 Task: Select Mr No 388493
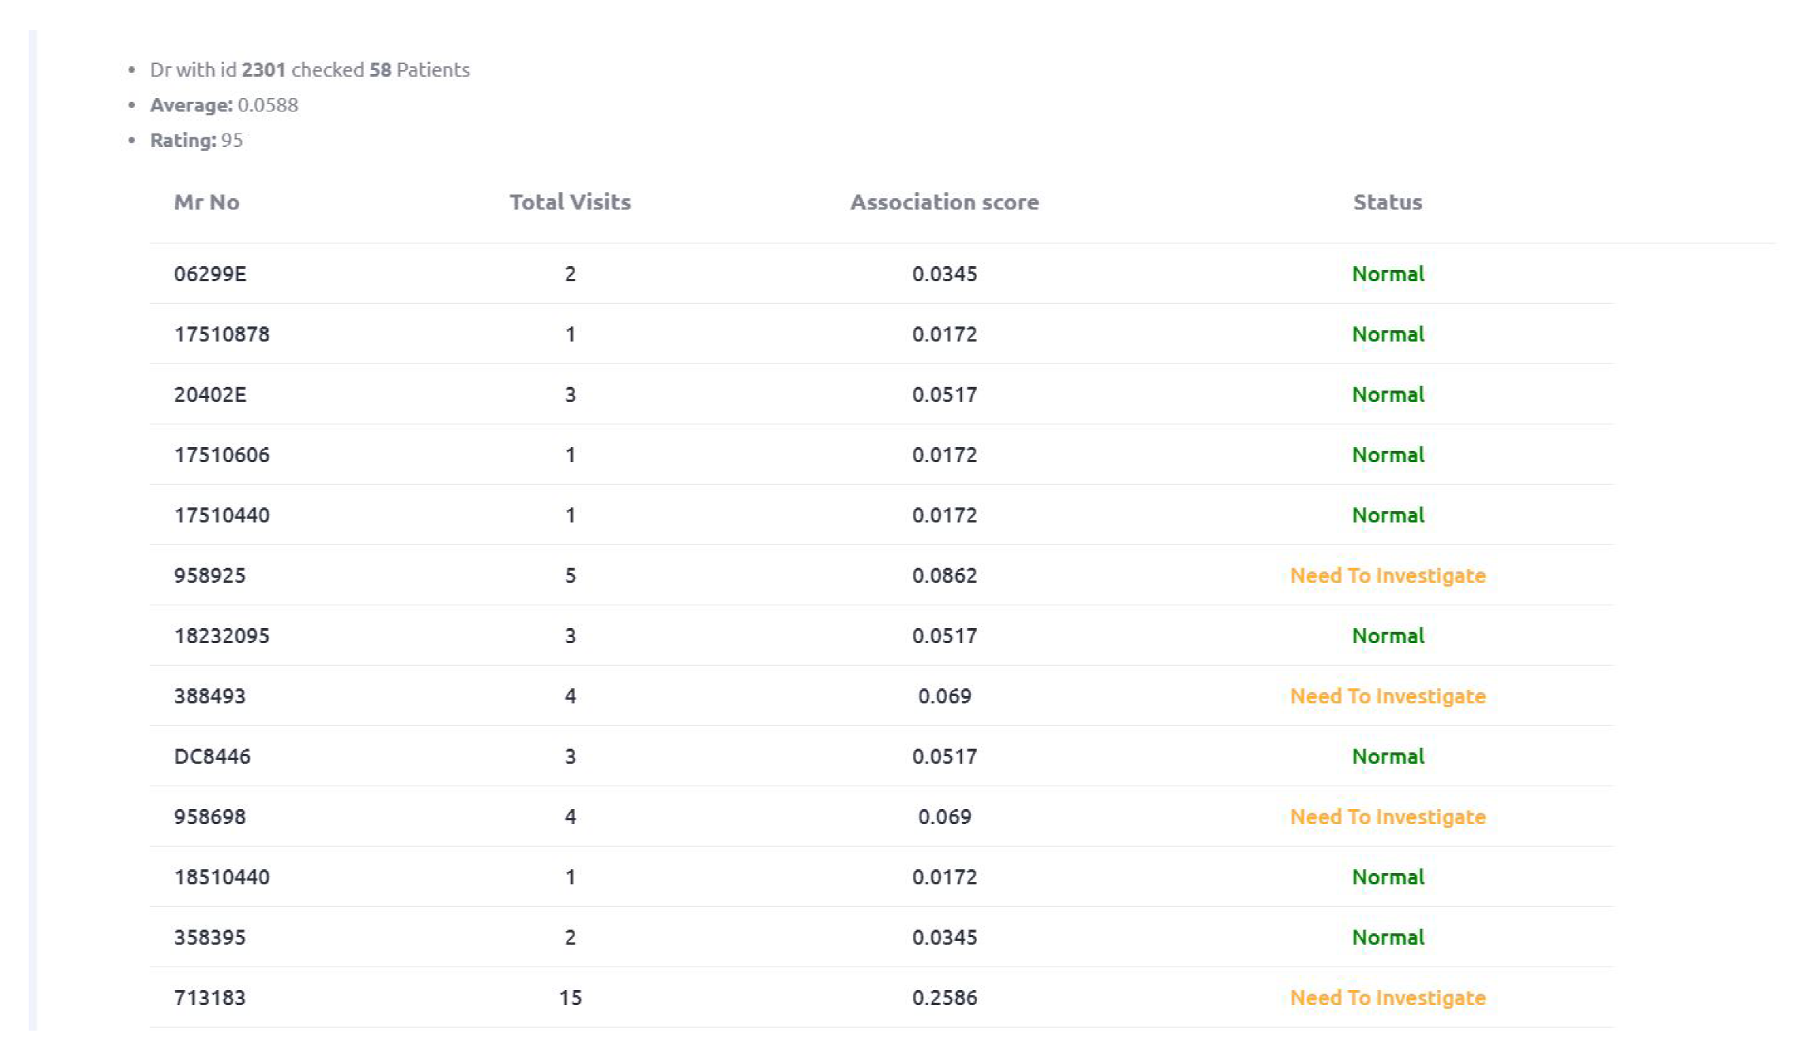(x=210, y=696)
